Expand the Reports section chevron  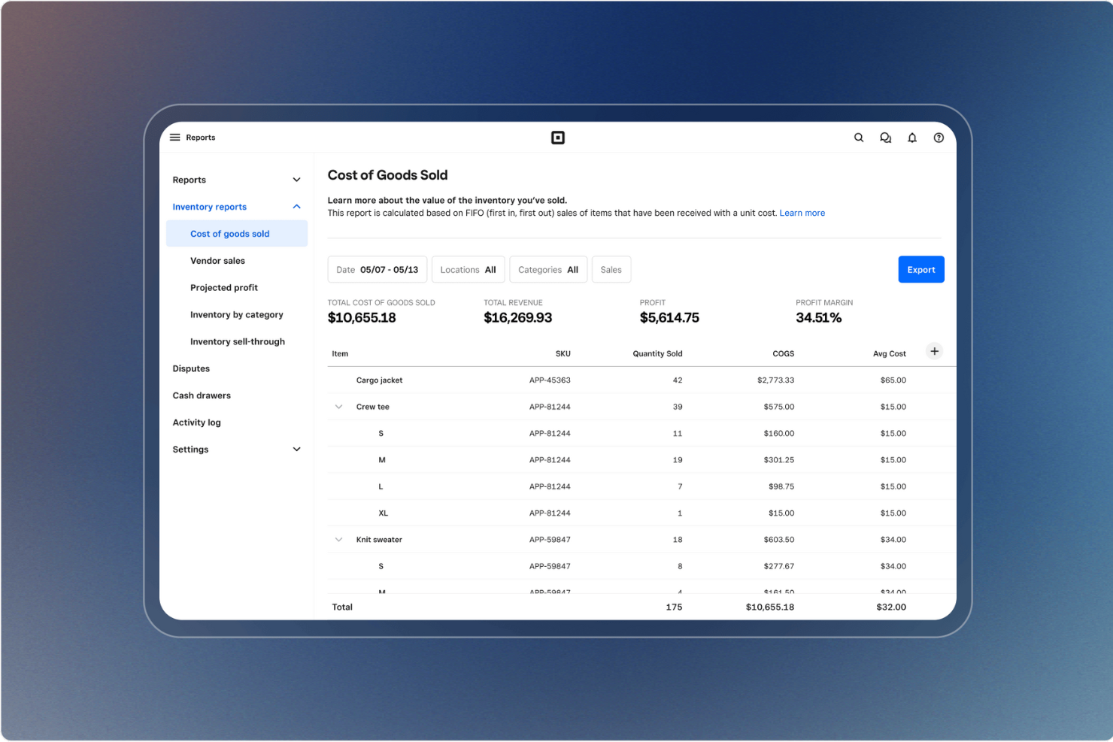click(296, 180)
